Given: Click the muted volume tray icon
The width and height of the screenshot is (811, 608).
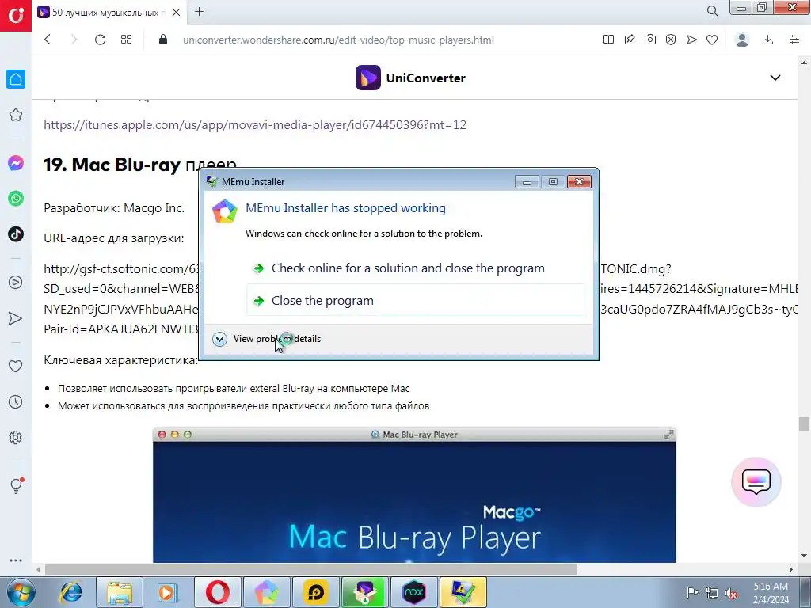Looking at the screenshot, I should 731,593.
